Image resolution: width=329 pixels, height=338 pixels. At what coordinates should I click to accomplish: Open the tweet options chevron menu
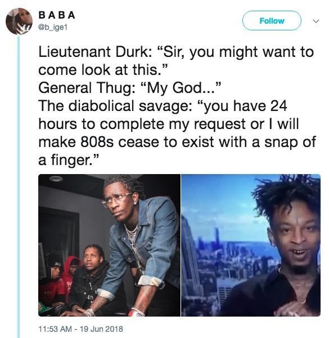tap(316, 21)
